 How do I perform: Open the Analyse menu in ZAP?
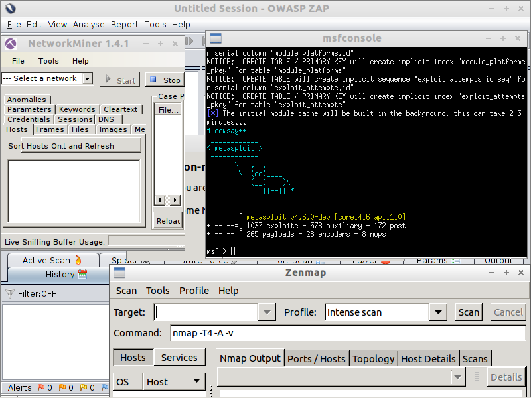[88, 24]
